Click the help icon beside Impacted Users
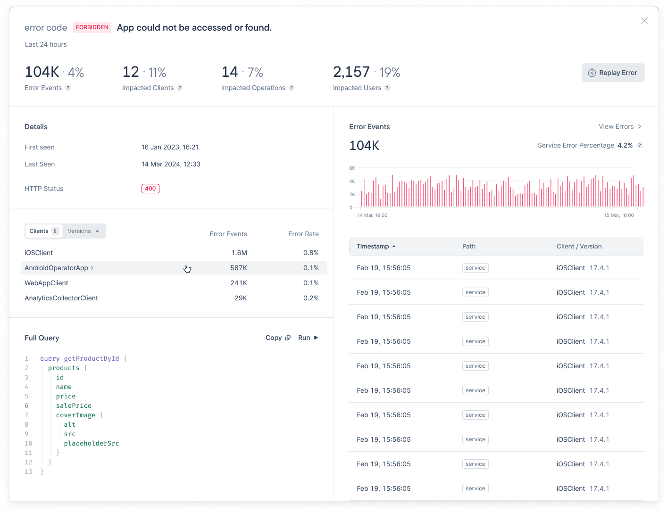The height and width of the screenshot is (513, 668). 387,88
